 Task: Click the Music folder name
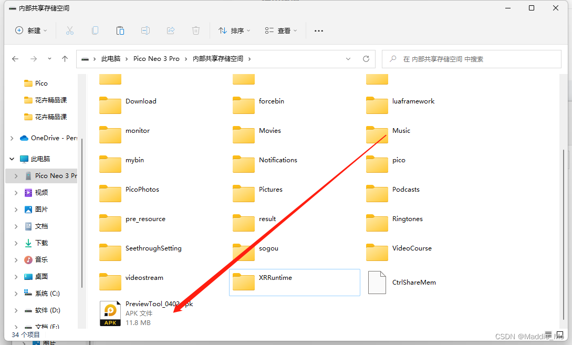[x=401, y=131]
